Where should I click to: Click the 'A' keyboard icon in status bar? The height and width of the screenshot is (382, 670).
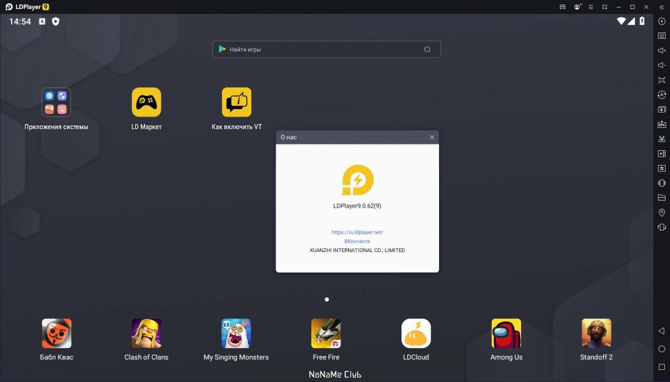(x=42, y=22)
